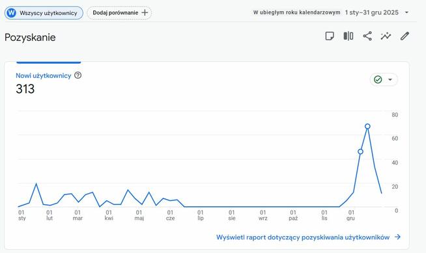
Task: Select the Nowi użytkownicy metric tab
Action: click(44, 75)
